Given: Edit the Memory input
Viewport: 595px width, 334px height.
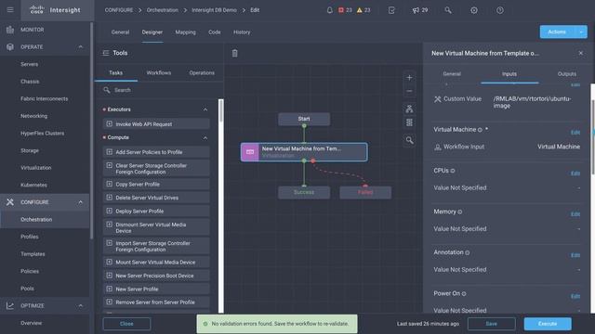Looking at the screenshot, I should tap(575, 214).
